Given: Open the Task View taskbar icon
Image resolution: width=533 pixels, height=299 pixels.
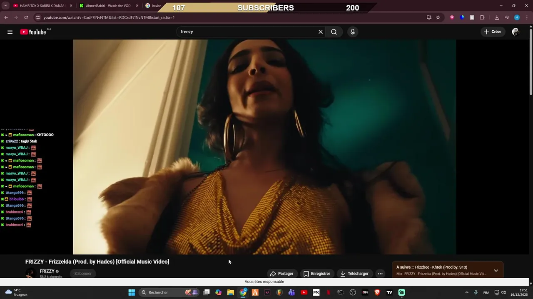Looking at the screenshot, I should pyautogui.click(x=206, y=292).
